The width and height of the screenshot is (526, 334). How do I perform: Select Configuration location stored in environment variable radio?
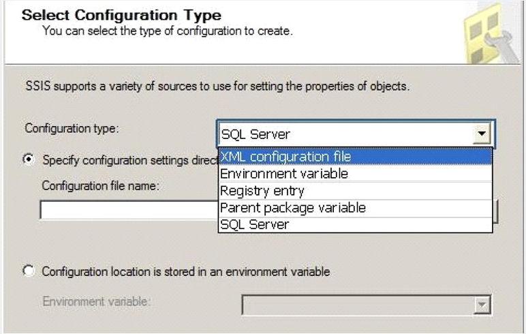29,271
